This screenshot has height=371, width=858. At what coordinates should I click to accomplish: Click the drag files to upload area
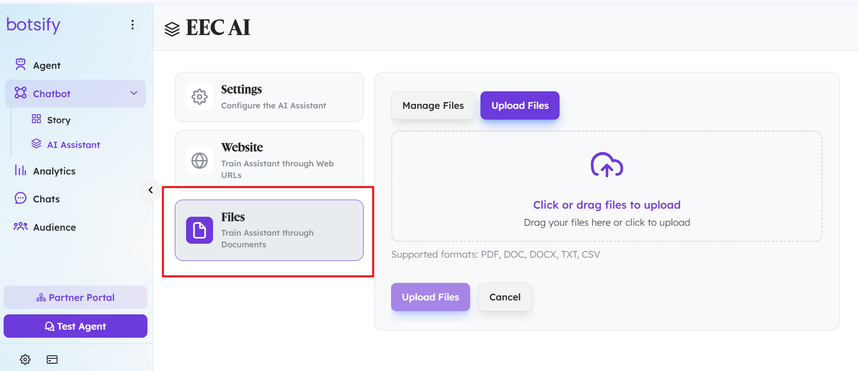click(x=607, y=186)
